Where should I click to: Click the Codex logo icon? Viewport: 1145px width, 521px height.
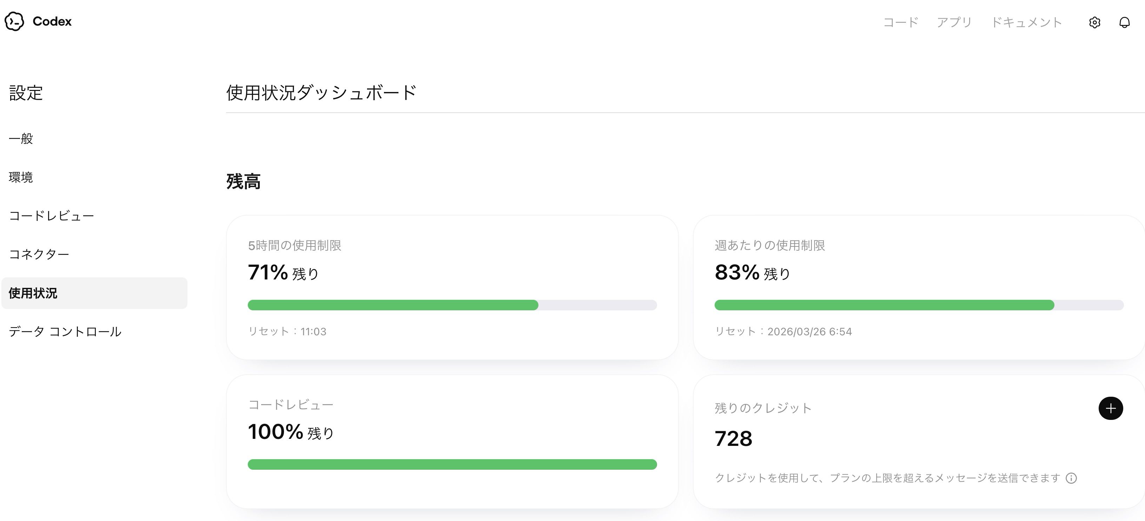(14, 21)
